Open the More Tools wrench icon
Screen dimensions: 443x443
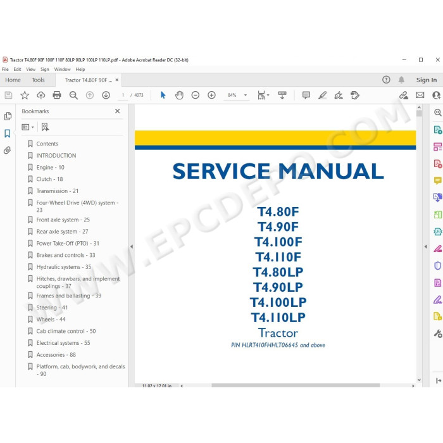[x=438, y=334]
